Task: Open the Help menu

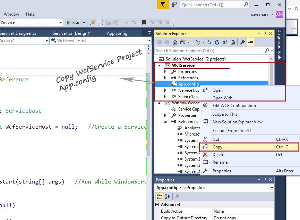Action: pos(30,14)
